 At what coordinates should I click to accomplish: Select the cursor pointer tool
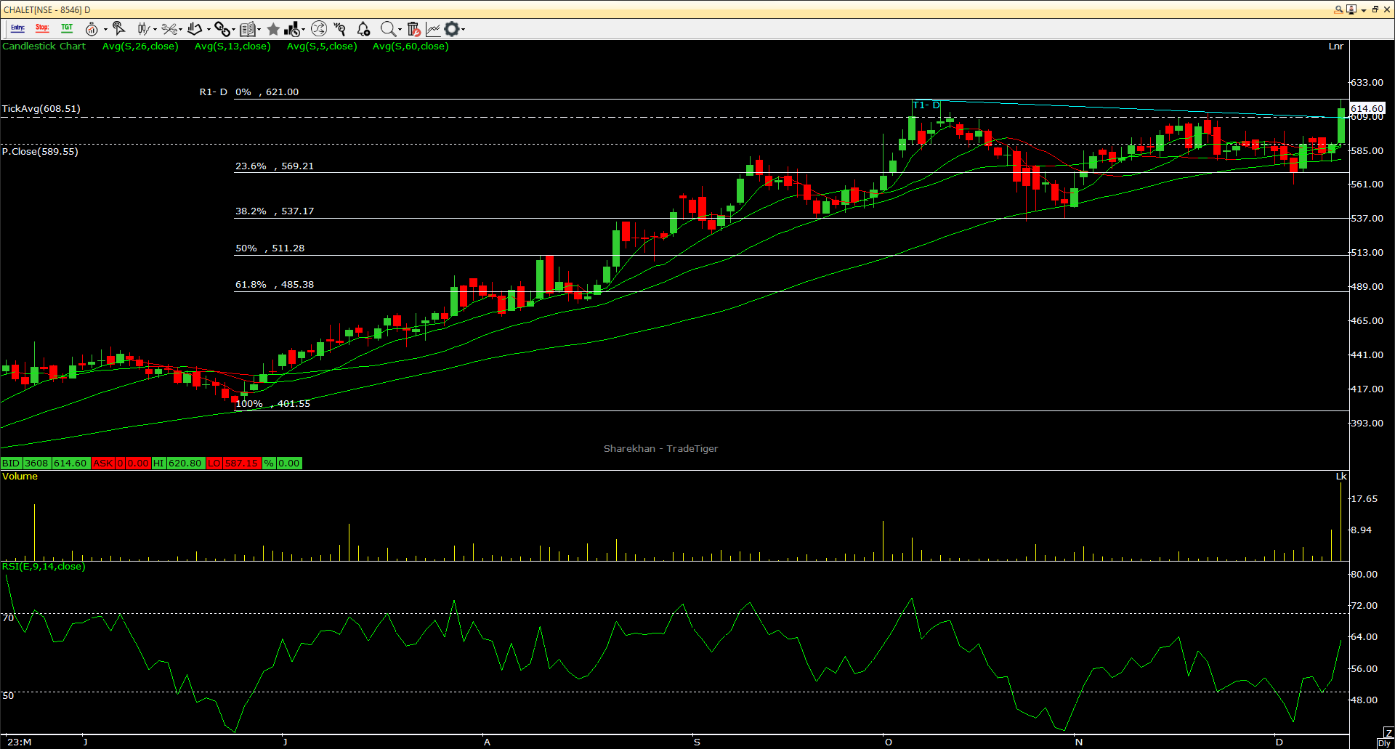click(119, 28)
